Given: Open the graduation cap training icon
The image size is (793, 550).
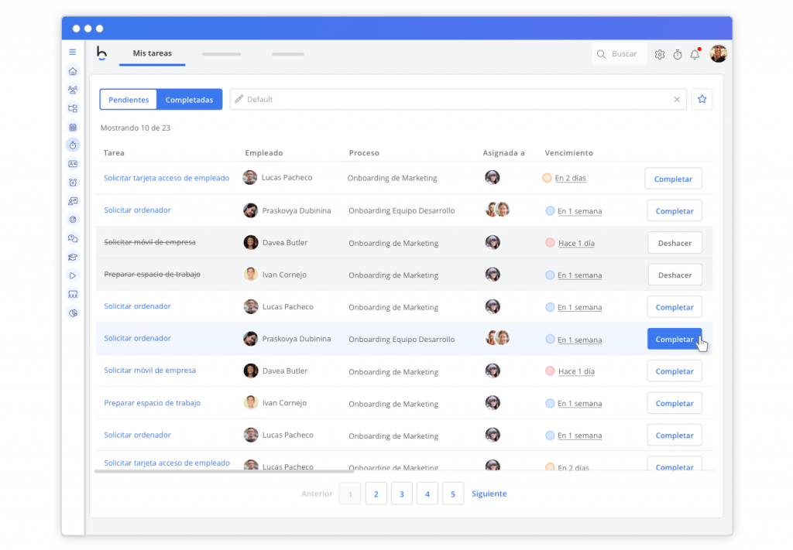Looking at the screenshot, I should (x=73, y=257).
